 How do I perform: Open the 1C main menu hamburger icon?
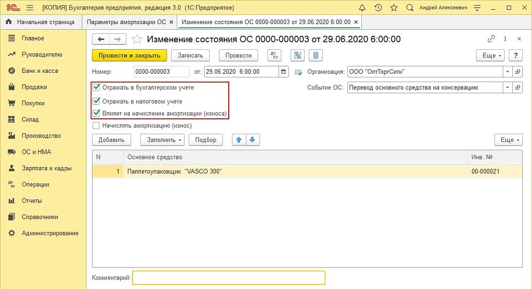coord(30,8)
